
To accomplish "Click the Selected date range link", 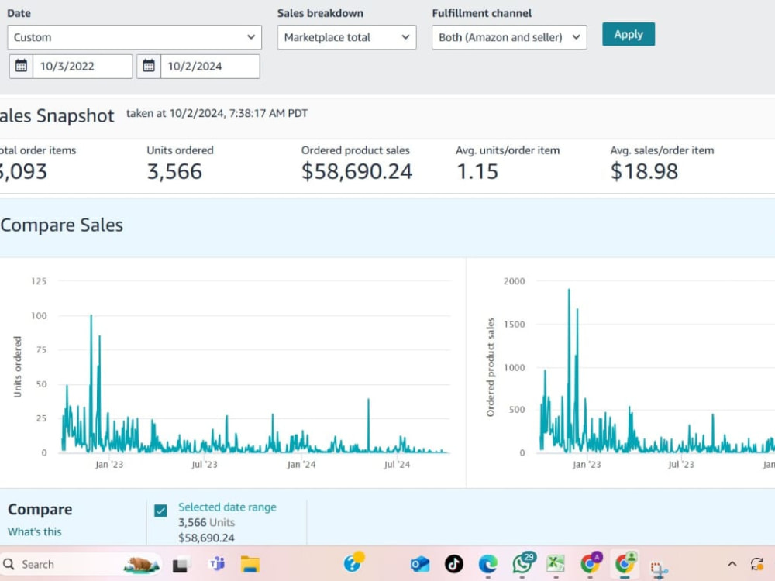I will click(x=227, y=507).
